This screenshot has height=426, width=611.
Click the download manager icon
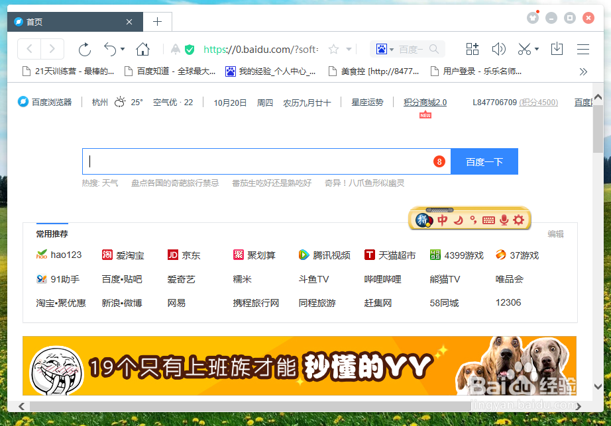pos(557,49)
